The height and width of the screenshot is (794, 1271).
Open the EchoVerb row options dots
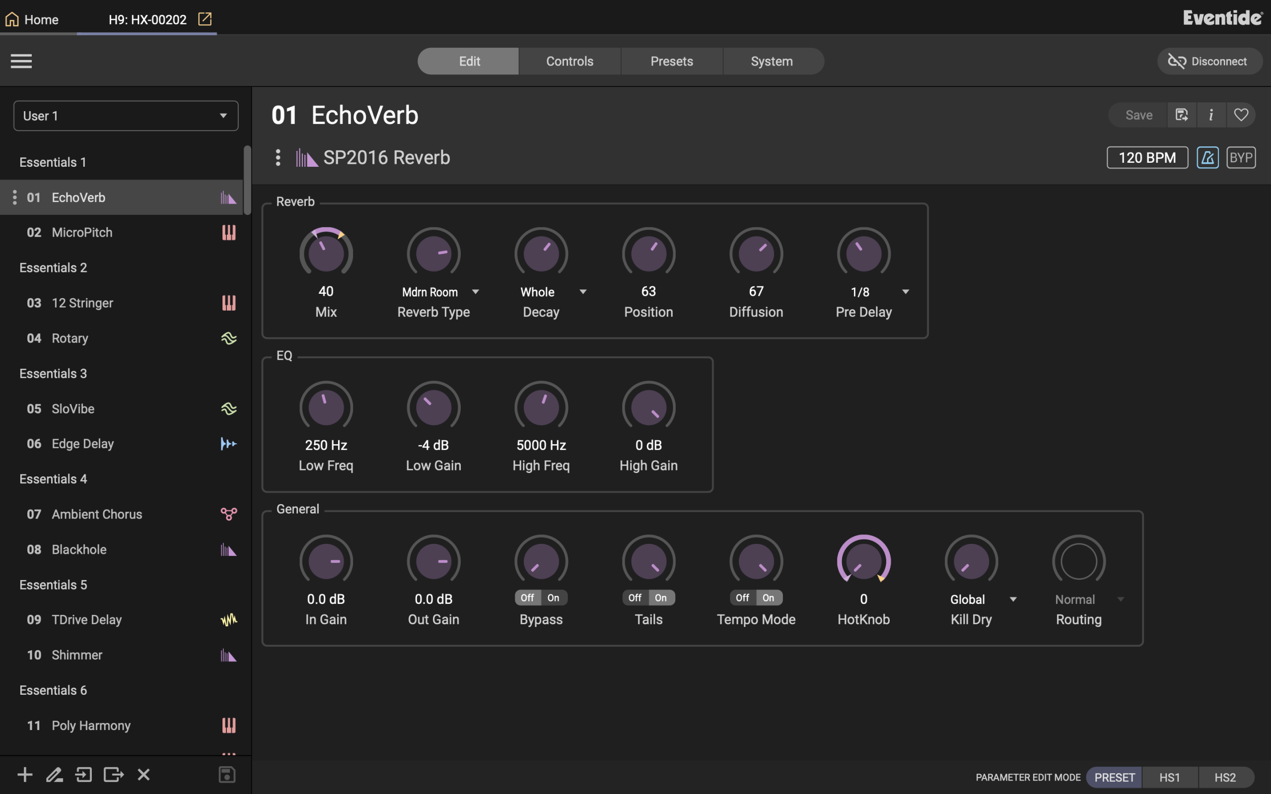(x=15, y=198)
